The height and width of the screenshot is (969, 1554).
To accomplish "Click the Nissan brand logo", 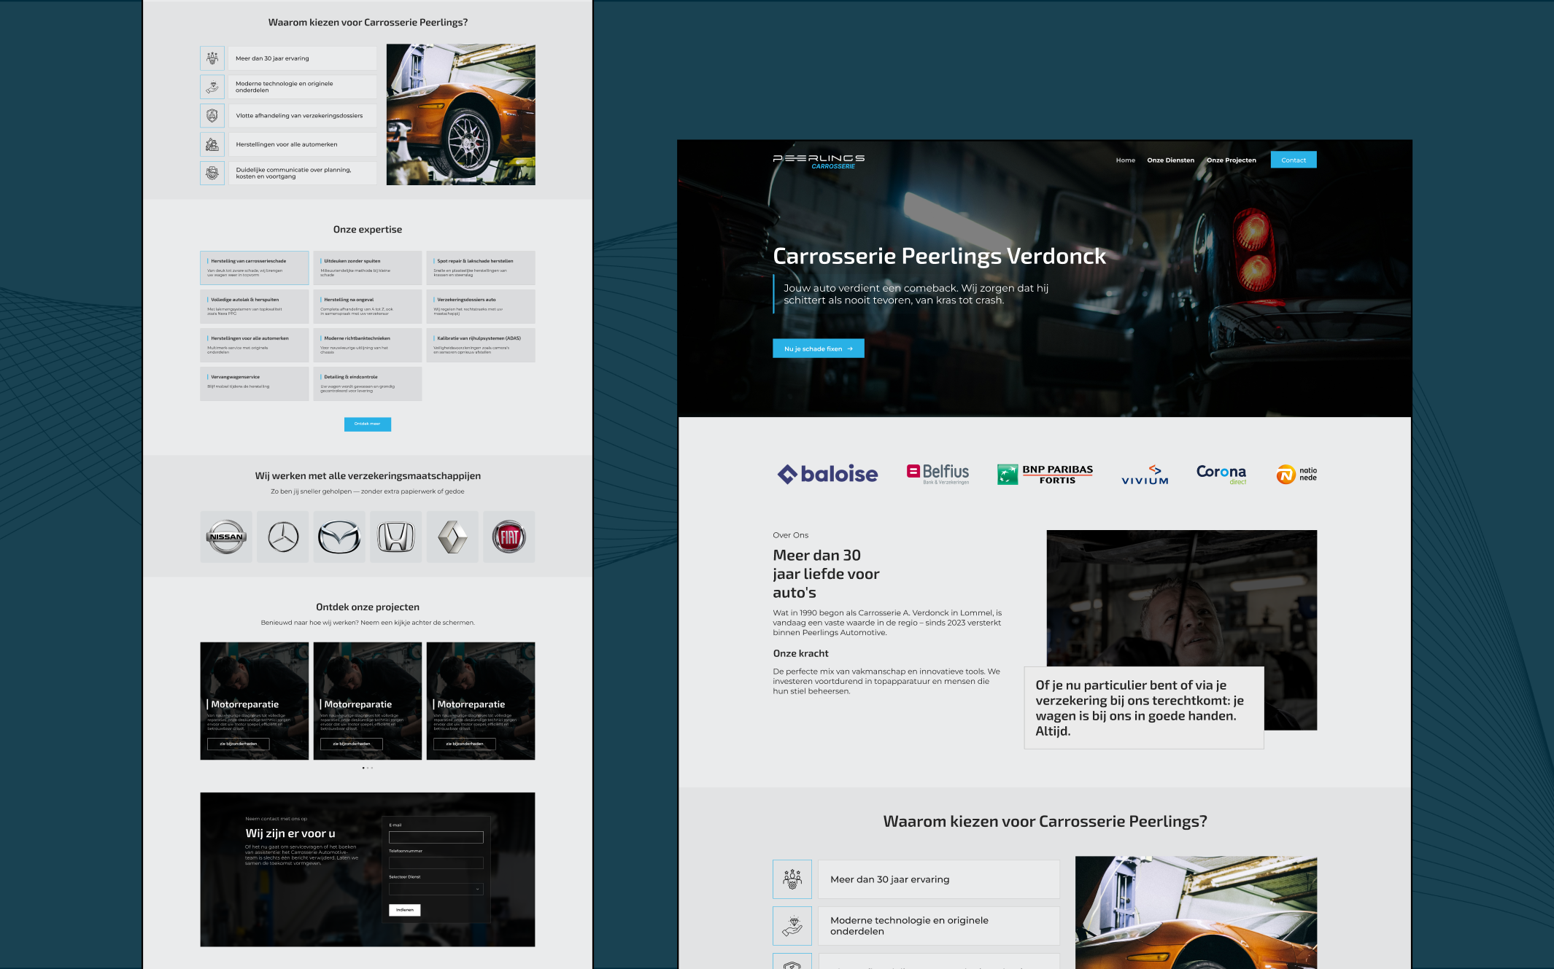I will [x=226, y=537].
